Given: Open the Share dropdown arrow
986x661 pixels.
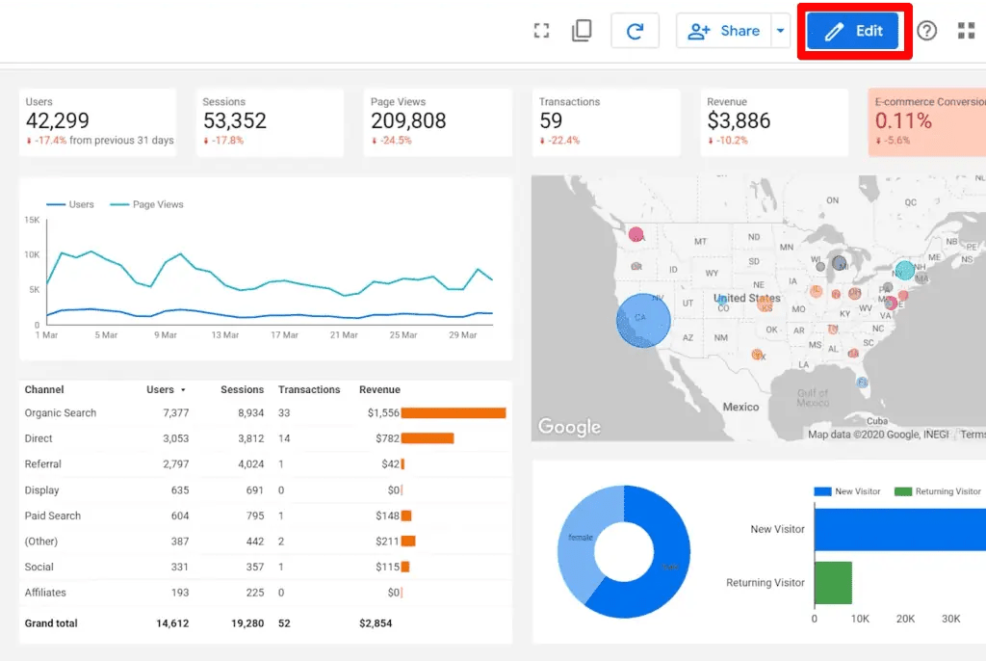Looking at the screenshot, I should (x=781, y=31).
